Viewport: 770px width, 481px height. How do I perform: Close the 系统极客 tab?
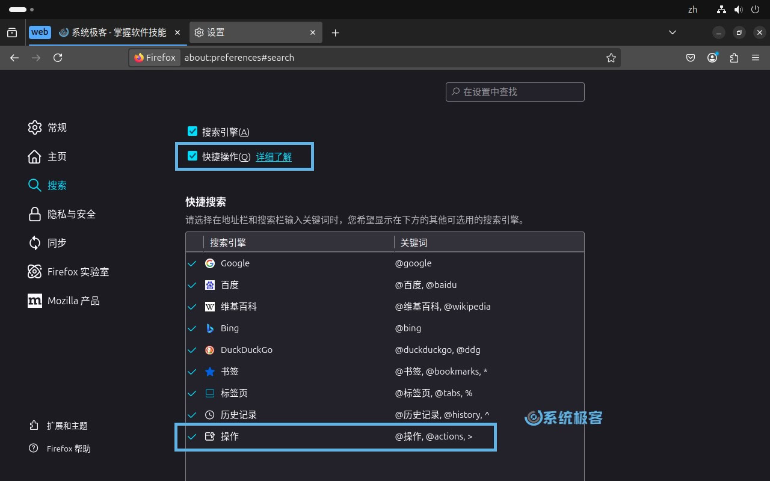click(x=177, y=32)
